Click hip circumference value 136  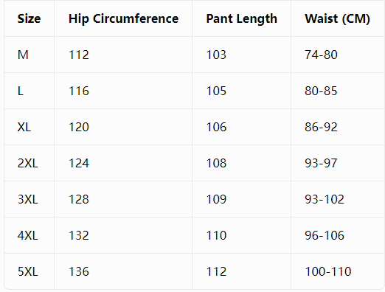tap(79, 271)
